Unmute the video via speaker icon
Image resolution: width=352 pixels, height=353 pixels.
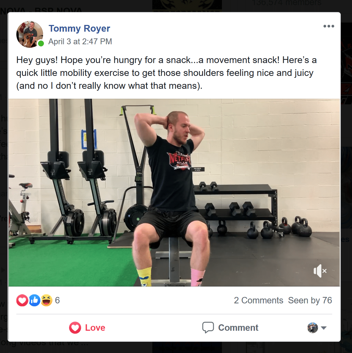320,271
